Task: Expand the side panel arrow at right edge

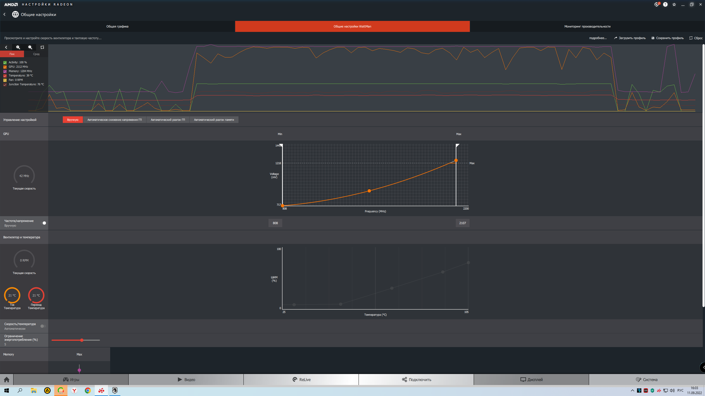Action: coord(703,367)
